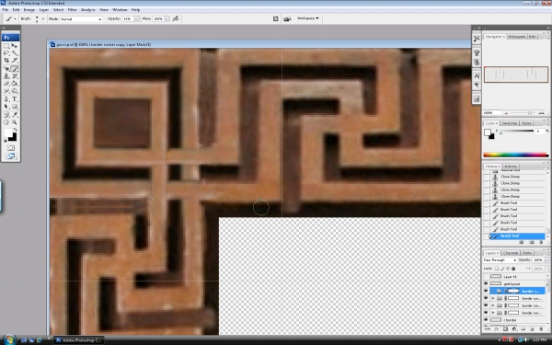Select the Lasso tool
Screen dimensions: 552x345
(x=6, y=53)
